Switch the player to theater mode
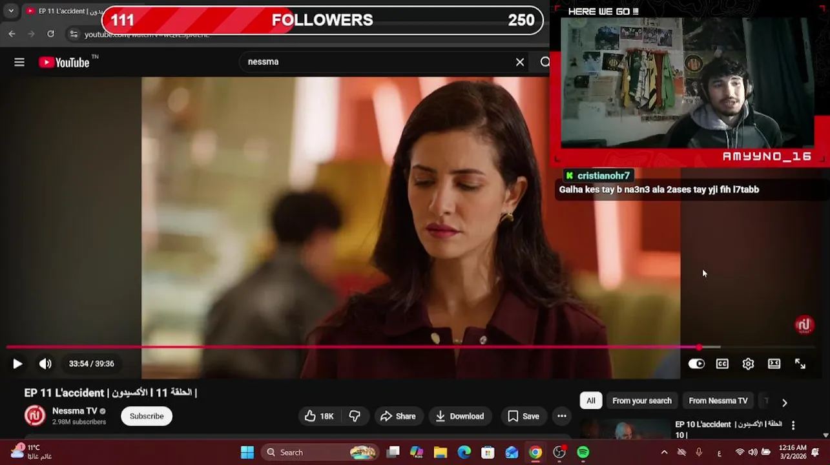This screenshot has height=465, width=830. coord(774,364)
